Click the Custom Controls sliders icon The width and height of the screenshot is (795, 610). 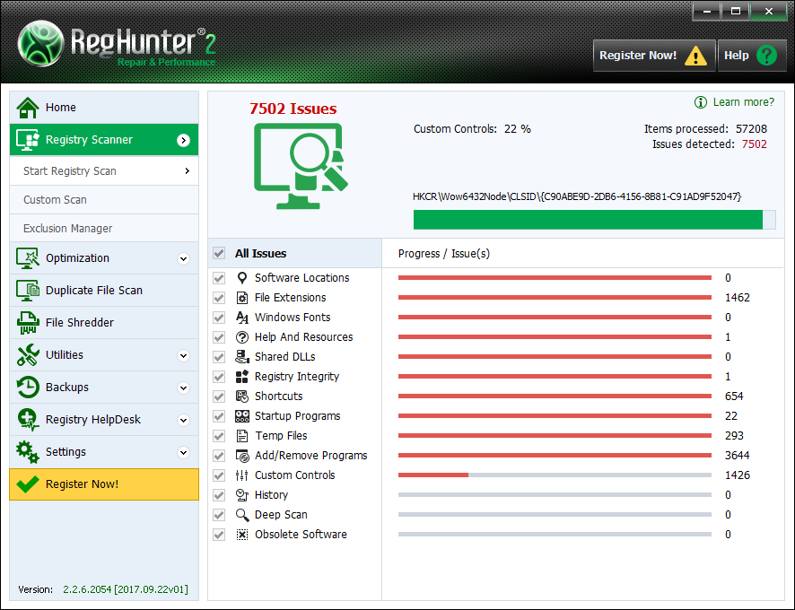(x=242, y=475)
